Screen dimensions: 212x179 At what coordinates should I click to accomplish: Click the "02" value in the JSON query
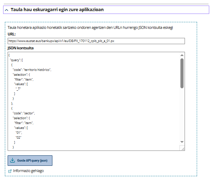(x=19, y=138)
